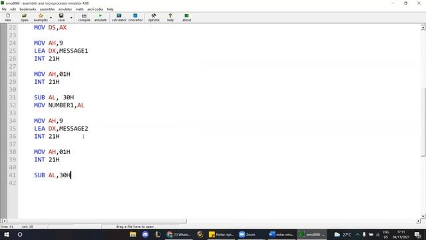Open the edit menu
The width and height of the screenshot is (426, 240).
tap(13, 9)
